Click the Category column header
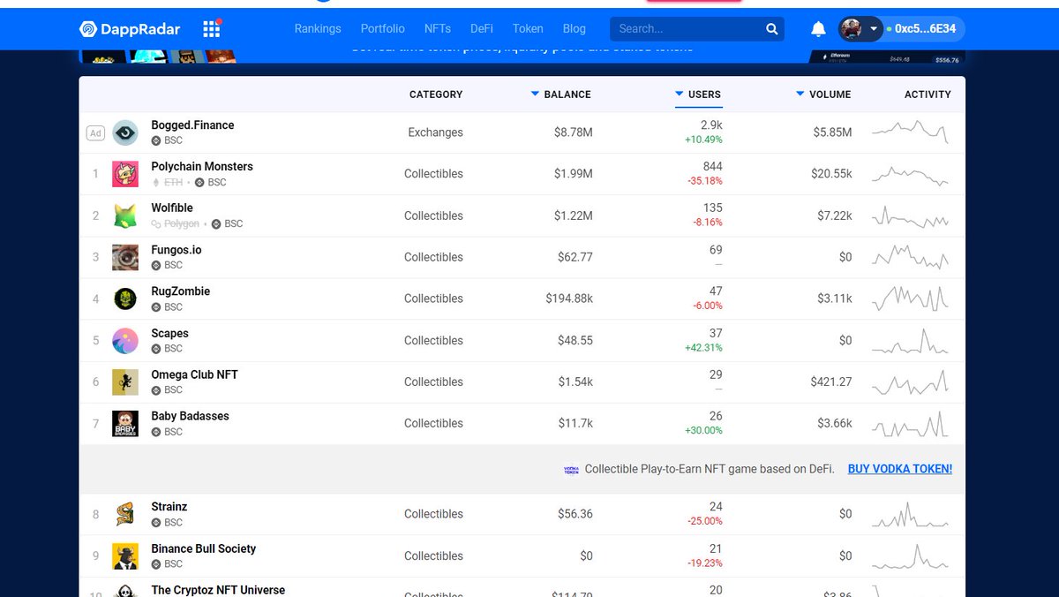The width and height of the screenshot is (1059, 597). tap(436, 94)
